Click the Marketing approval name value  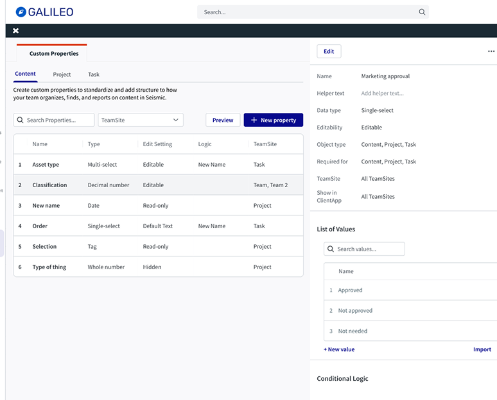[385, 76]
